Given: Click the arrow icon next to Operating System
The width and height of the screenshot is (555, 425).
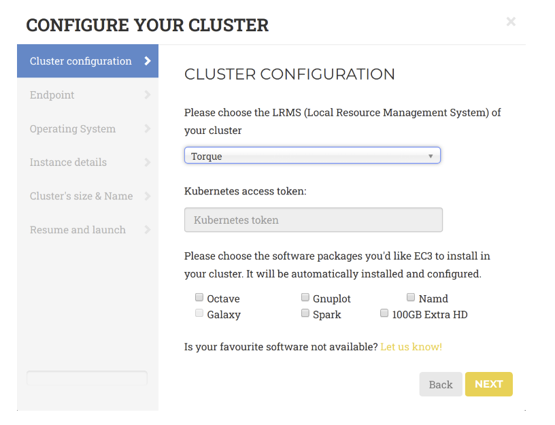Looking at the screenshot, I should tap(148, 129).
